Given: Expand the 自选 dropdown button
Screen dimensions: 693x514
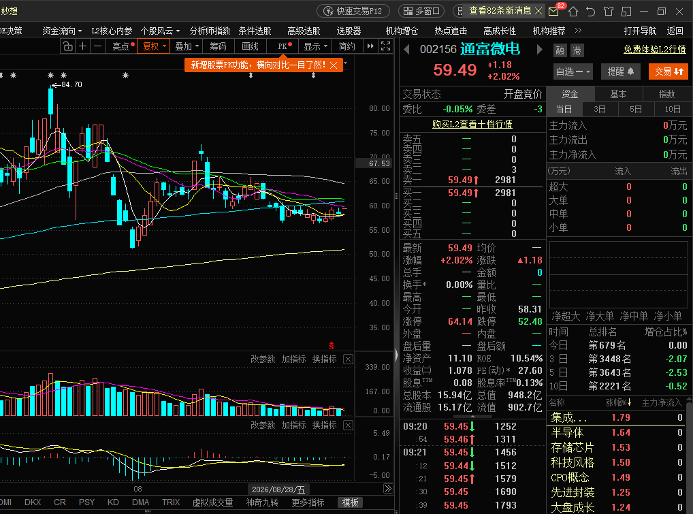Looking at the screenshot, I should (x=573, y=71).
